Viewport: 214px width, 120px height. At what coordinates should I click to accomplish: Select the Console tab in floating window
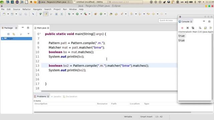pyautogui.click(x=185, y=22)
